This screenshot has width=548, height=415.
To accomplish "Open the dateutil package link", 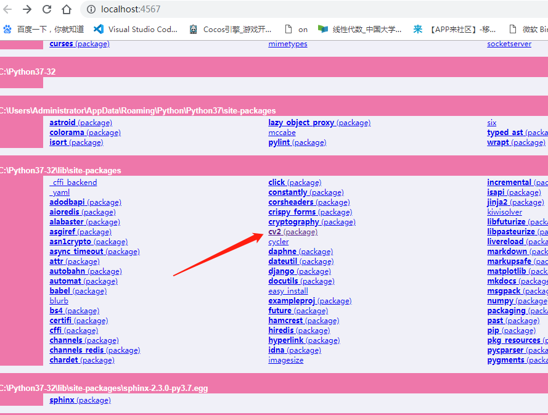I will pos(301,261).
